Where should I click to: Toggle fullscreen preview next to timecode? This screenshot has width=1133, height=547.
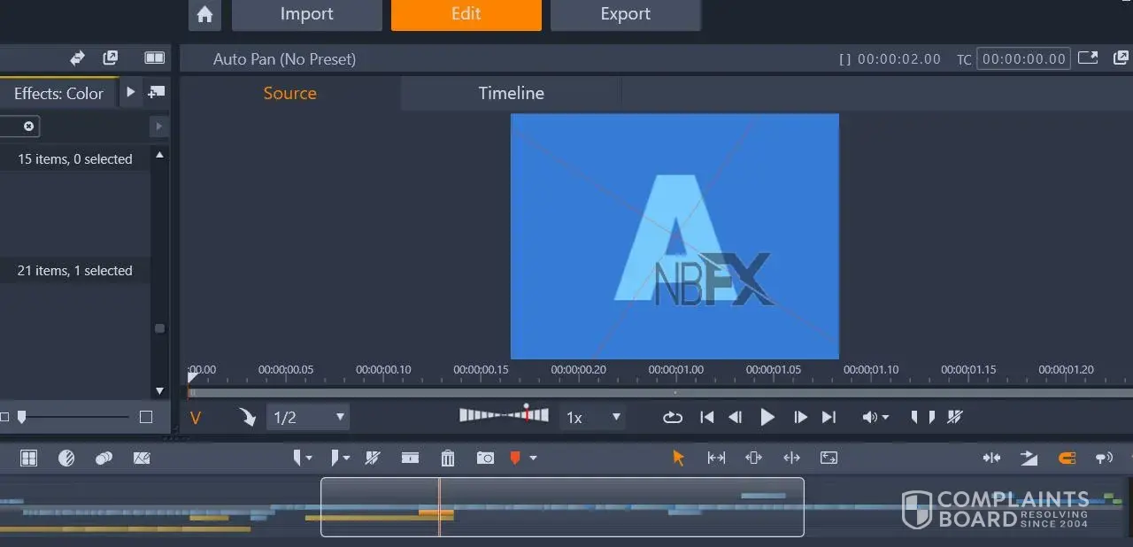click(1088, 58)
